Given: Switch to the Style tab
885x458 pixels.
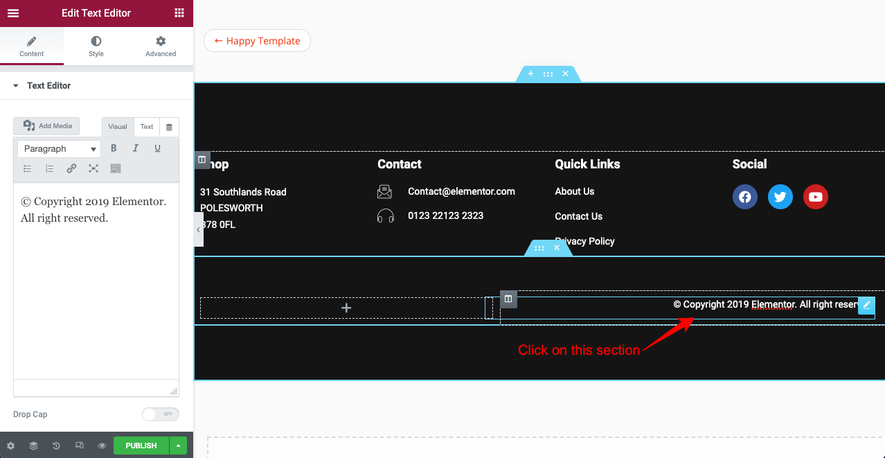Looking at the screenshot, I should (96, 46).
